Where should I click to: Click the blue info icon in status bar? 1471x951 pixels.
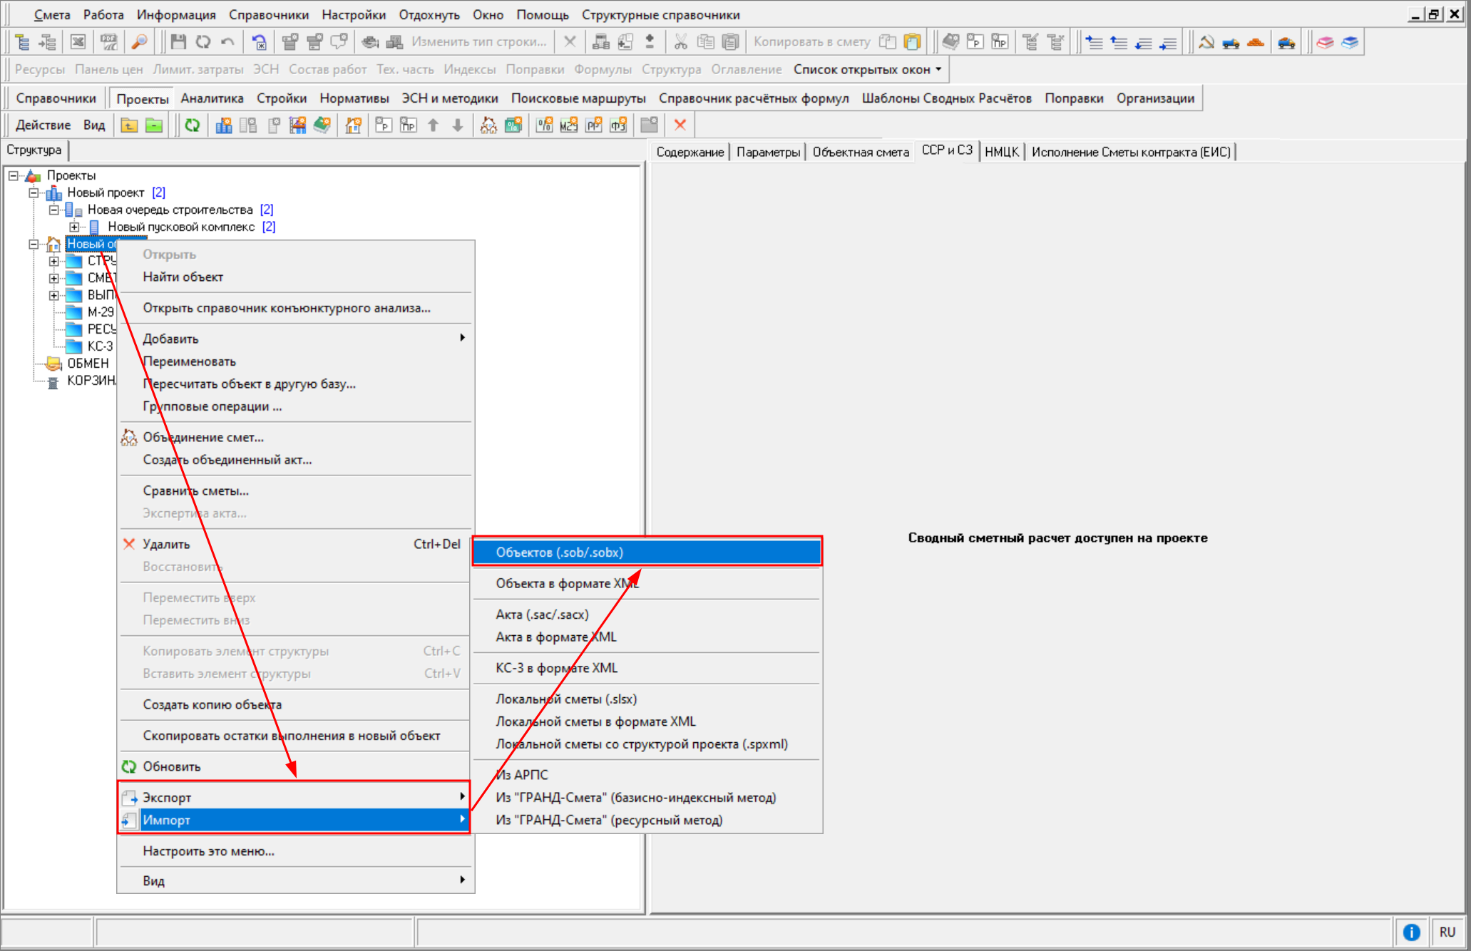click(x=1411, y=932)
